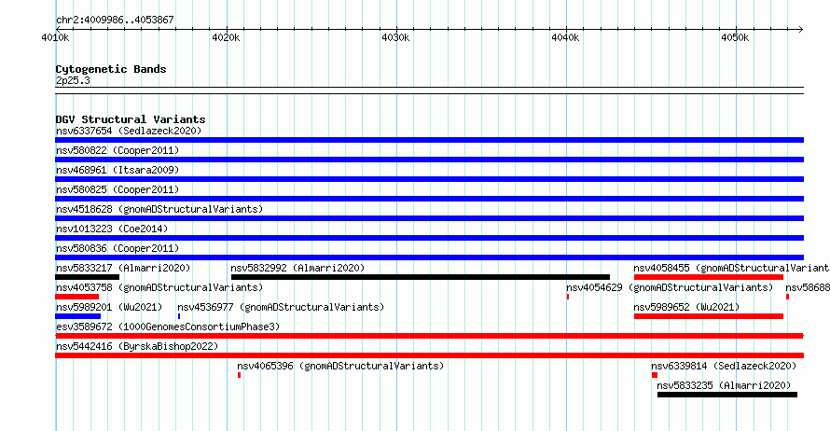Click the small red mark under nsv4054629
The image size is (830, 431).
[x=568, y=297]
